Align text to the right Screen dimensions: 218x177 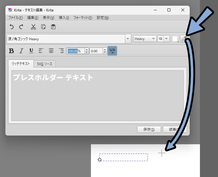point(61,51)
